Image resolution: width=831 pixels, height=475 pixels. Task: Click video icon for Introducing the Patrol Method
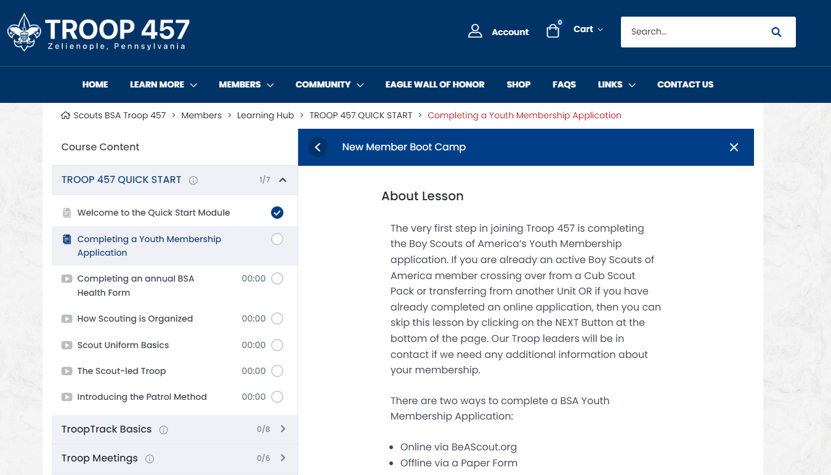pyautogui.click(x=67, y=397)
